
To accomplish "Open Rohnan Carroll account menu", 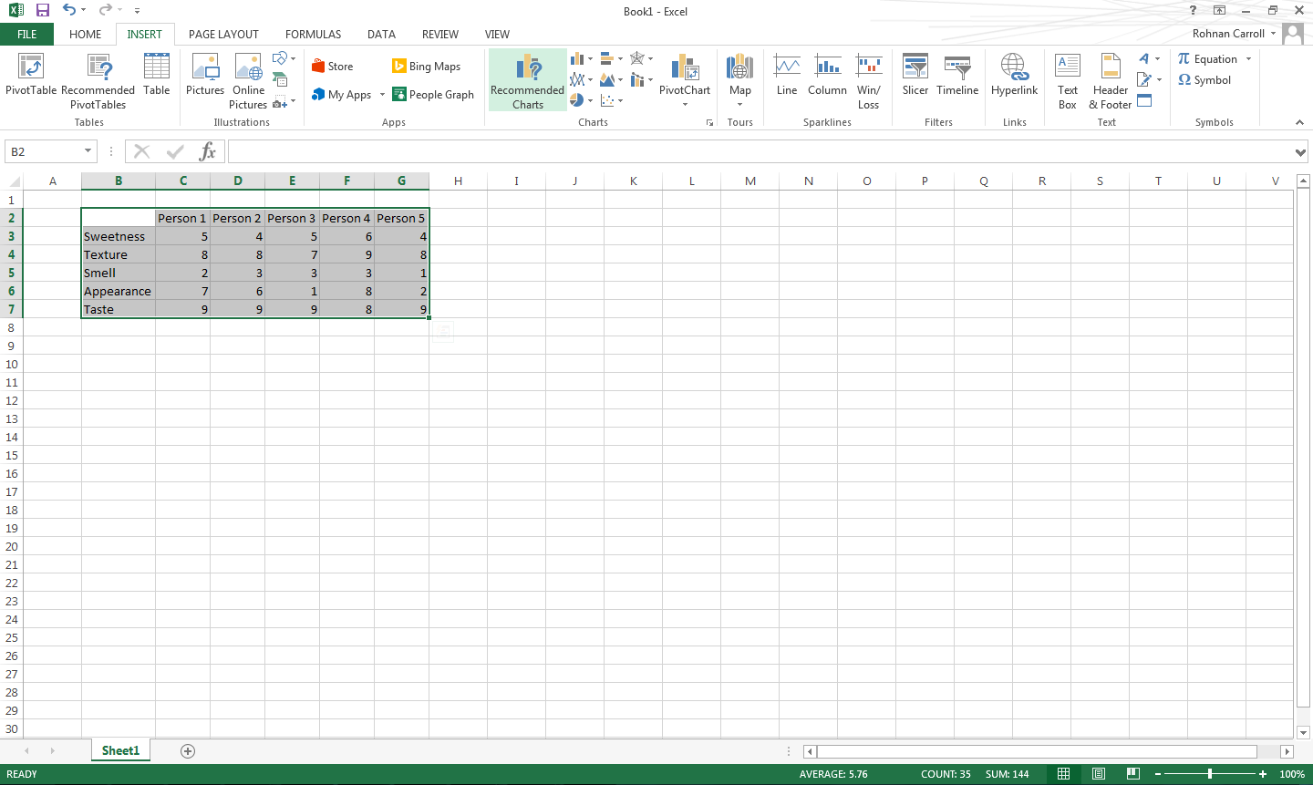I will tap(1234, 34).
